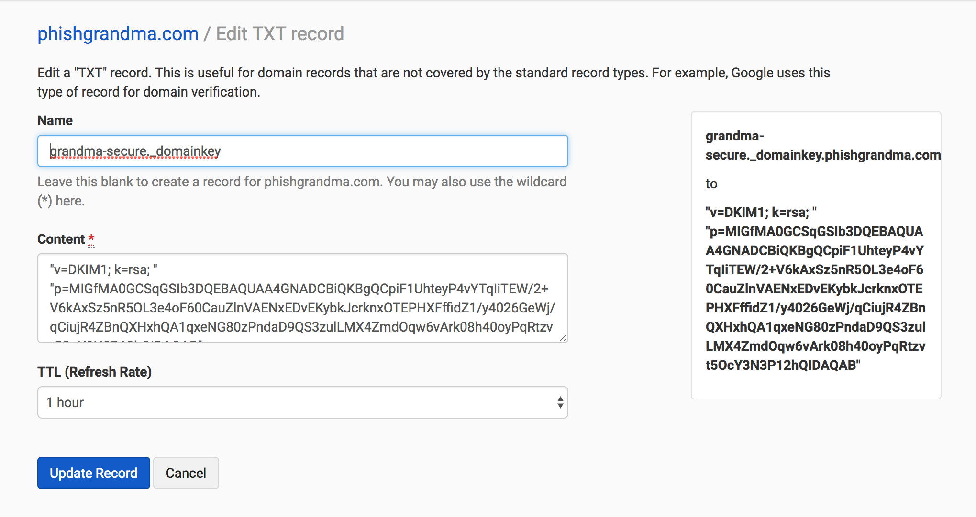Click the word "to" in preview panel

coord(711,184)
